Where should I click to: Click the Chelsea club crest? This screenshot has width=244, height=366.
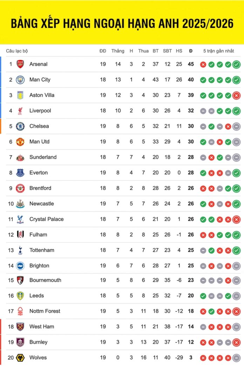[20, 126]
